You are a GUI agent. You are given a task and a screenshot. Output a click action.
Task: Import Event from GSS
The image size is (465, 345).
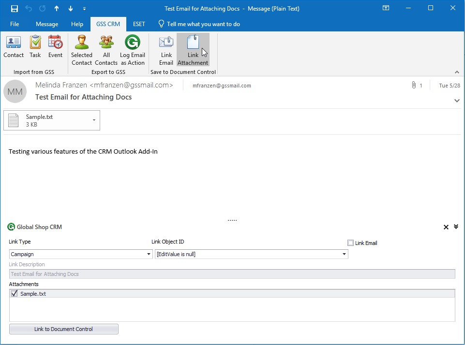[x=56, y=46]
